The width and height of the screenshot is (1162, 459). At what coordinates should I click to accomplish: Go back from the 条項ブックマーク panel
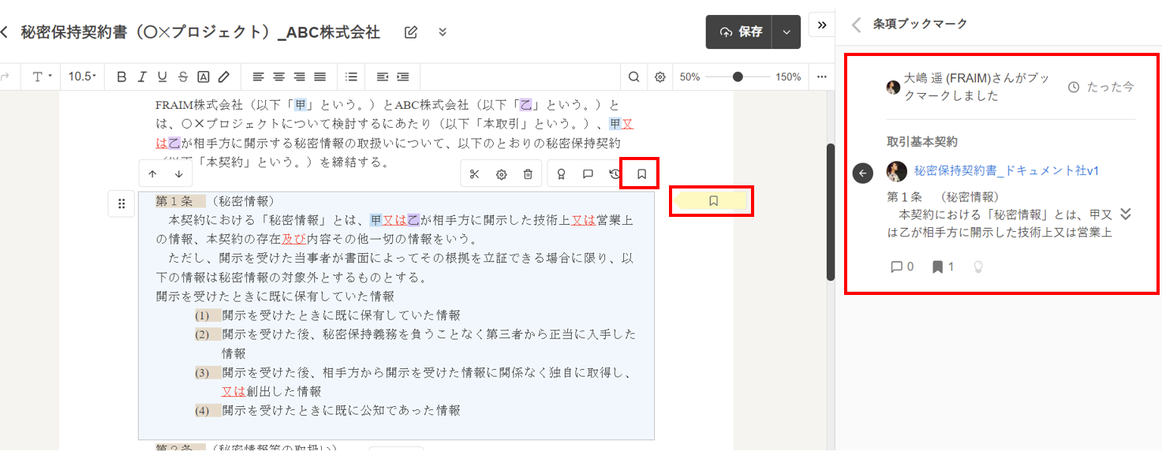tap(856, 24)
